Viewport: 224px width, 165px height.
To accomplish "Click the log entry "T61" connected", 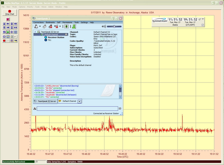I will [46, 97].
